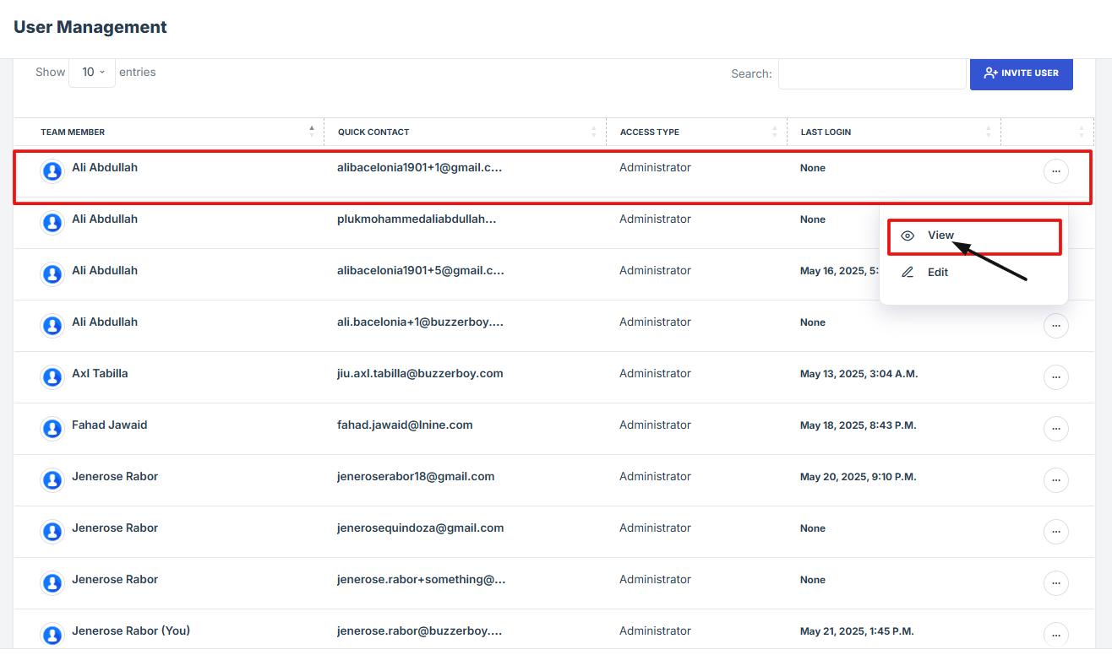Screen dimensions: 1112x655
Task: Select View from the row context menu
Action: [940, 235]
